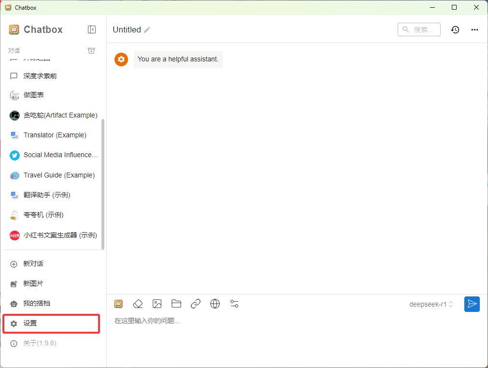This screenshot has height=368, width=488.
Task: Open 设置 settings
Action: pyautogui.click(x=51, y=324)
